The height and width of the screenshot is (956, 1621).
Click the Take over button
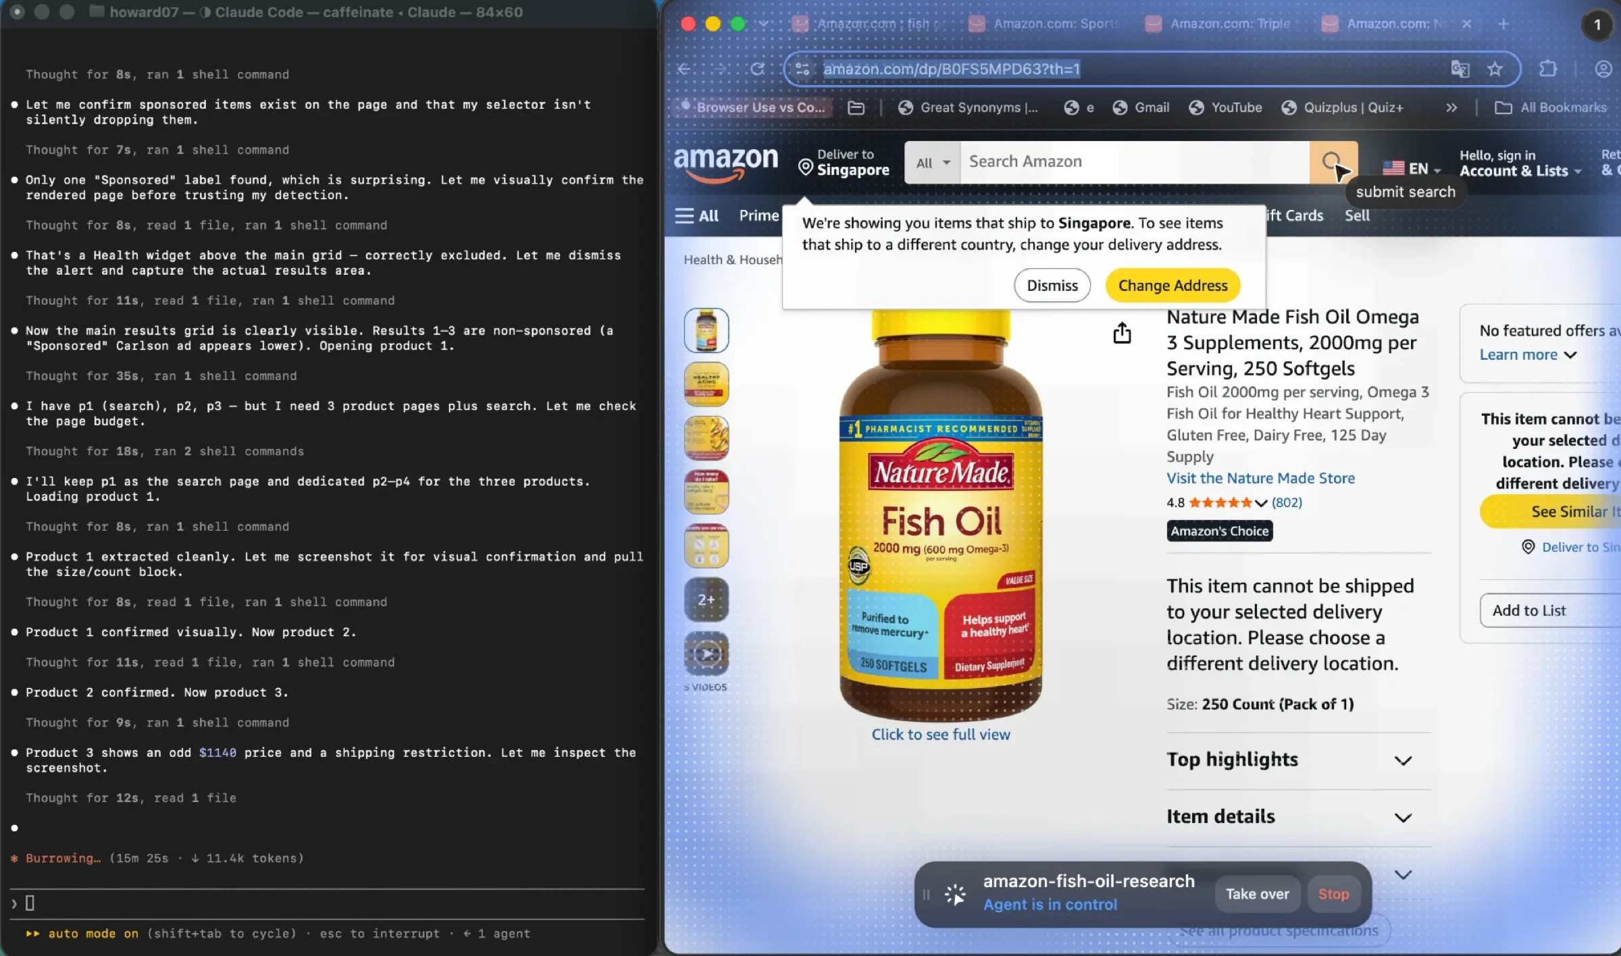click(x=1257, y=894)
